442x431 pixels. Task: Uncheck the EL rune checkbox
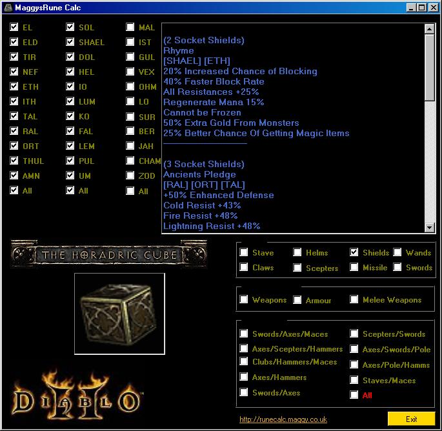click(14, 28)
